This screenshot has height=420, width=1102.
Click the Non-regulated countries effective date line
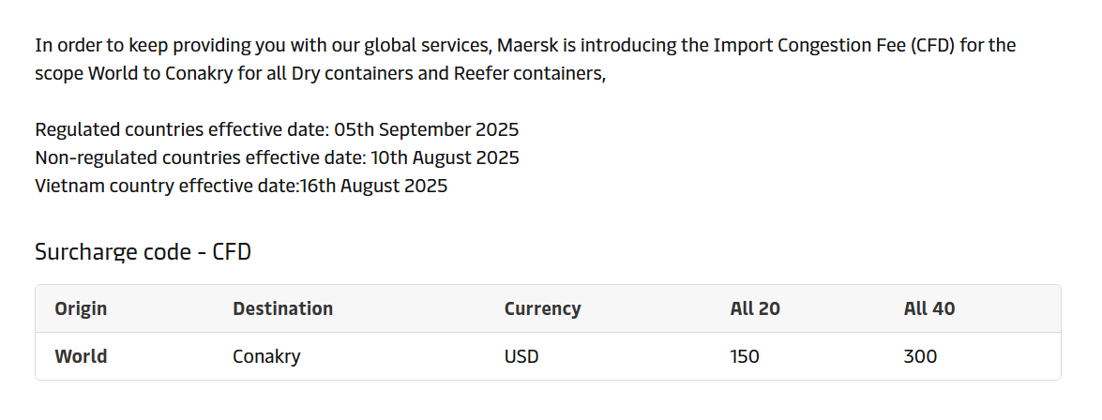pos(277,158)
